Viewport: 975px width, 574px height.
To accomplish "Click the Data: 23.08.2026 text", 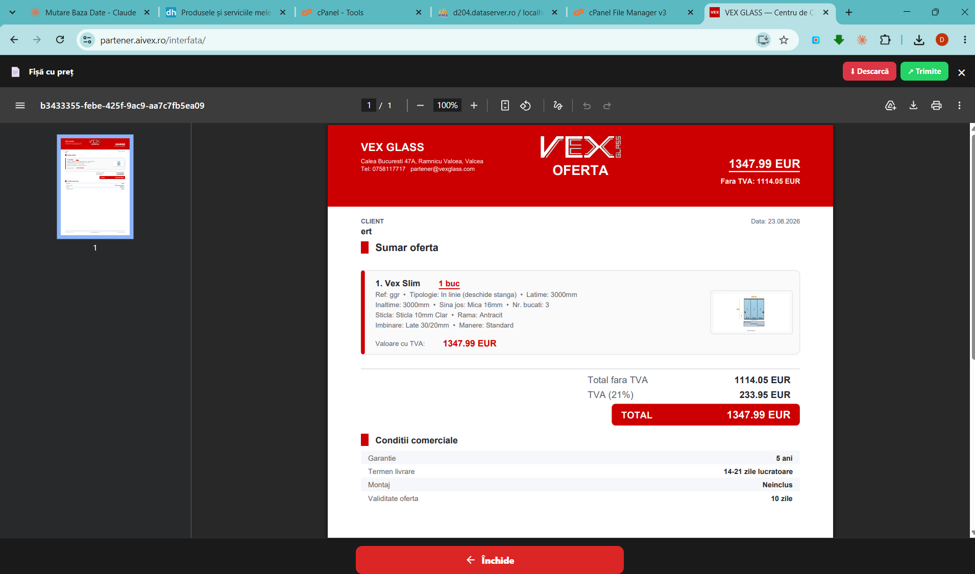I will pyautogui.click(x=775, y=221).
